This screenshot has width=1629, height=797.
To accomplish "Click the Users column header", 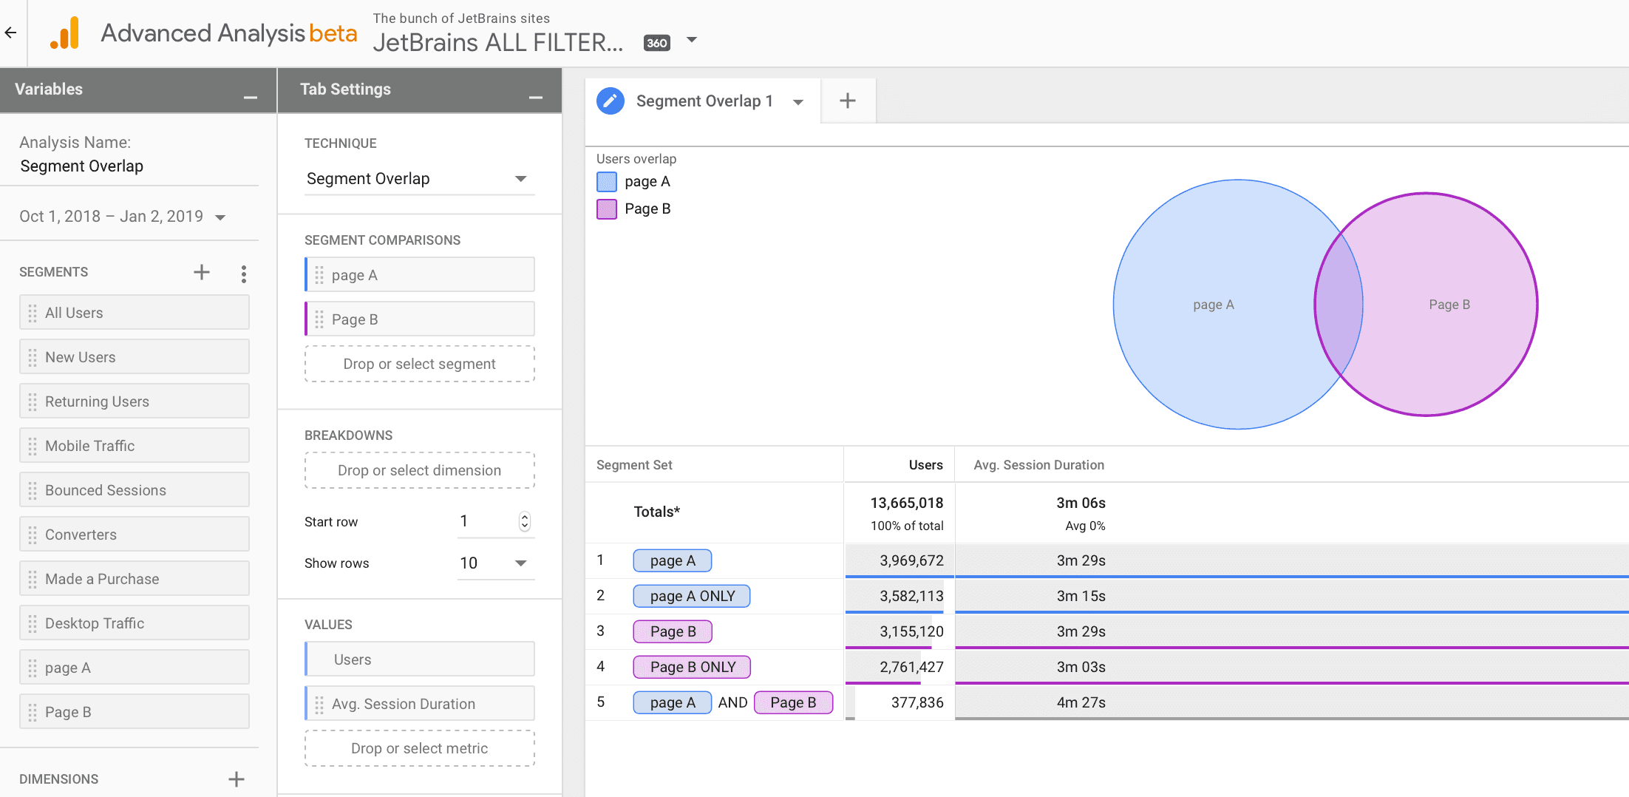I will 925,465.
